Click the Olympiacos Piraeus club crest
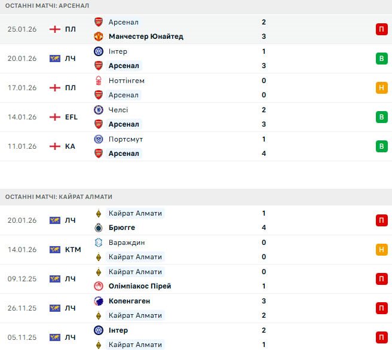The image size is (392, 350). (x=99, y=286)
